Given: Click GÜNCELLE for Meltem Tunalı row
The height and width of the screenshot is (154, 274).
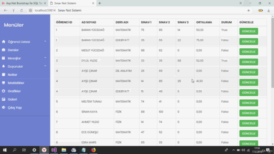Looking at the screenshot, I should (249, 103).
